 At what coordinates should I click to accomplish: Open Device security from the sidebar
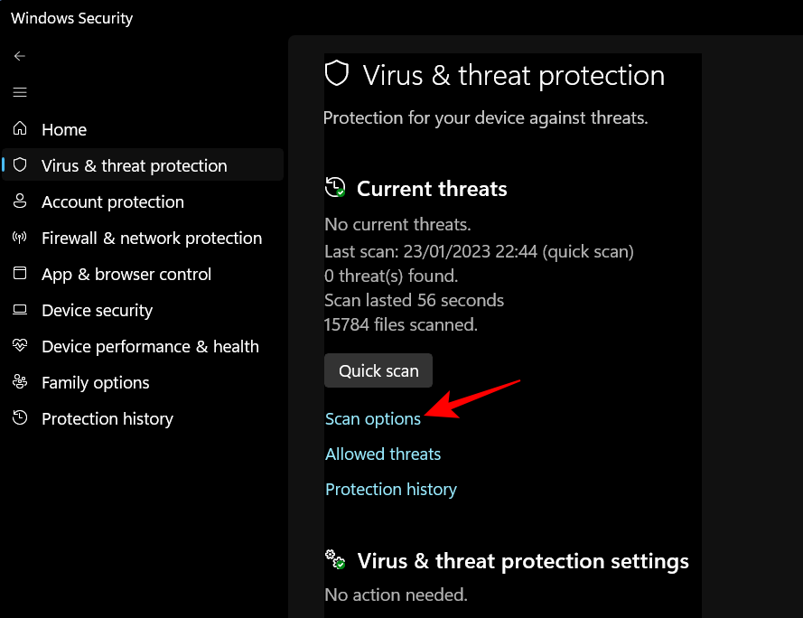98,310
